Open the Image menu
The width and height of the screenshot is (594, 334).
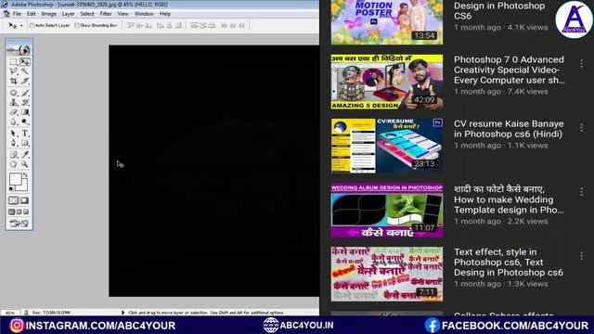[x=49, y=14]
